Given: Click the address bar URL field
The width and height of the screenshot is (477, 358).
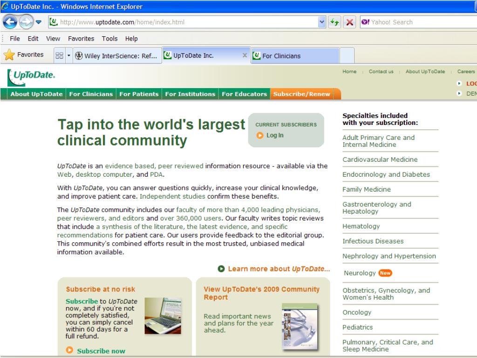Looking at the screenshot, I should [183, 22].
